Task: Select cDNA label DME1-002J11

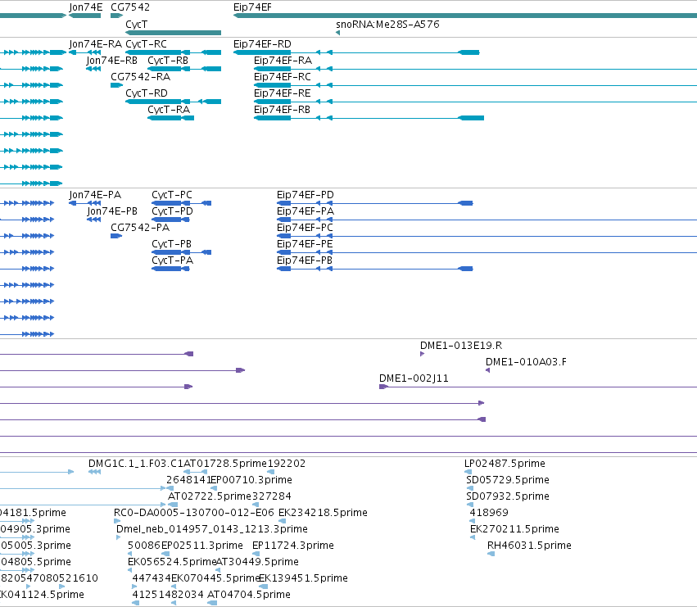Action: click(x=414, y=378)
